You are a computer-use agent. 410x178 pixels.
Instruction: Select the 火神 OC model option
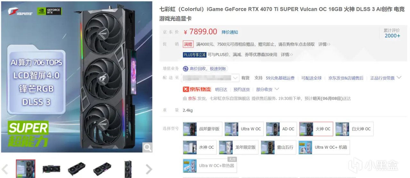[316, 129]
